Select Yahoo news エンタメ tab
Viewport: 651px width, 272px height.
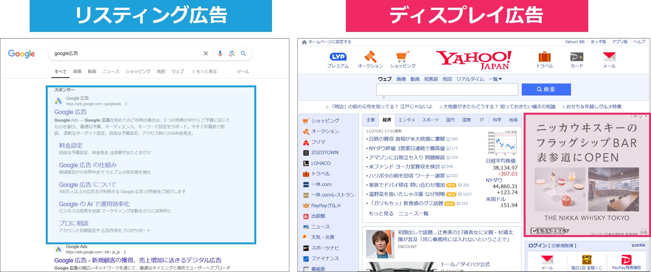pyautogui.click(x=407, y=120)
